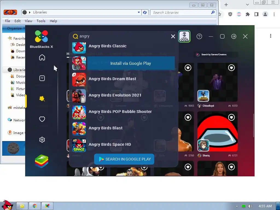The image size is (280, 210).
Task: Favorite the smiling woman card heart
Action: tap(231, 167)
